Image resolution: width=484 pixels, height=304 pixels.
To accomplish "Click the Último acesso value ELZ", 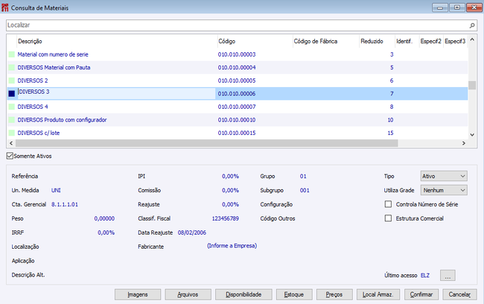I will tap(425, 275).
